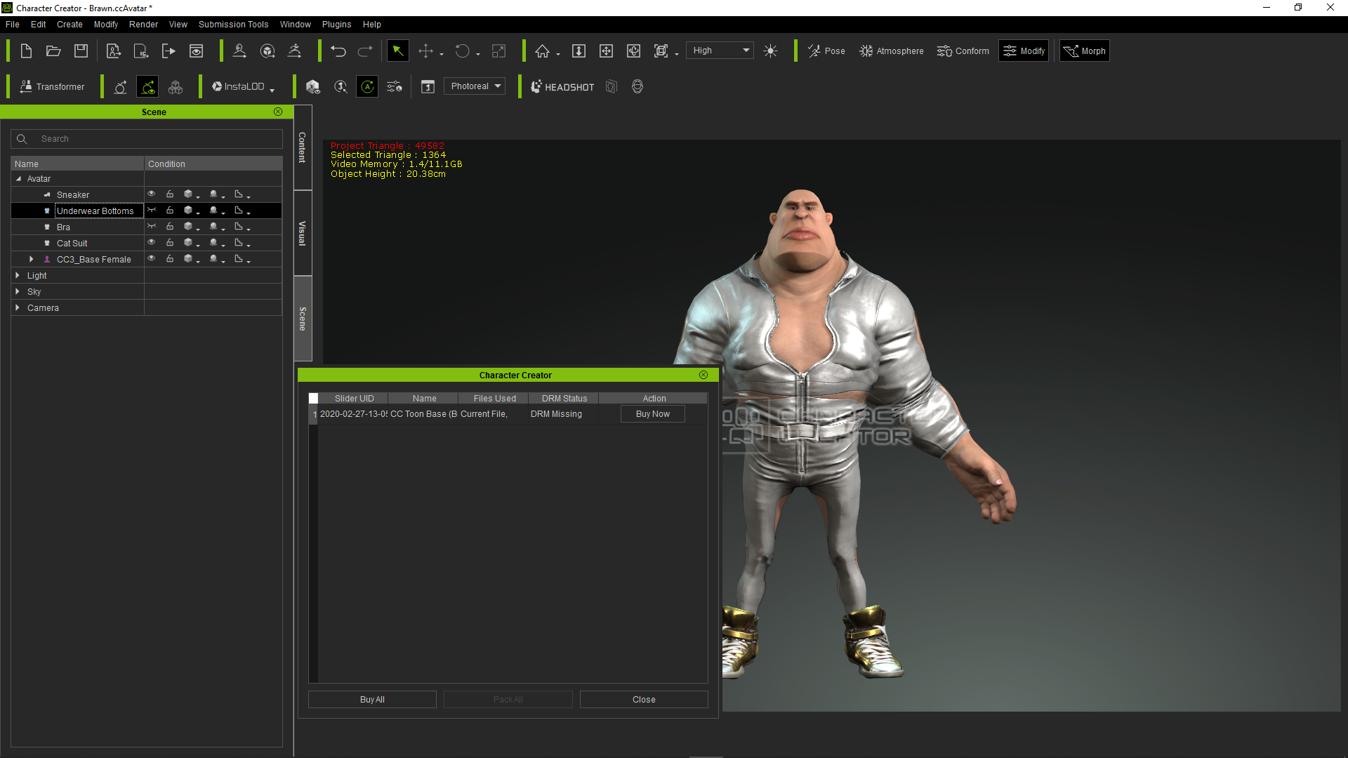Toggle the lock on the Bra row
This screenshot has width=1348, height=758.
170,227
